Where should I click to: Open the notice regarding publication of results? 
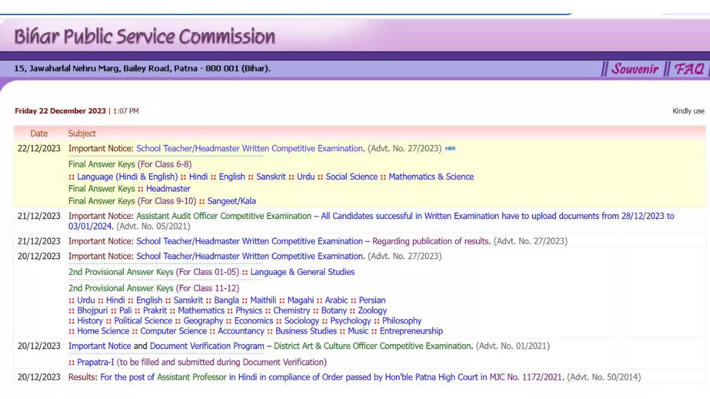(x=431, y=241)
